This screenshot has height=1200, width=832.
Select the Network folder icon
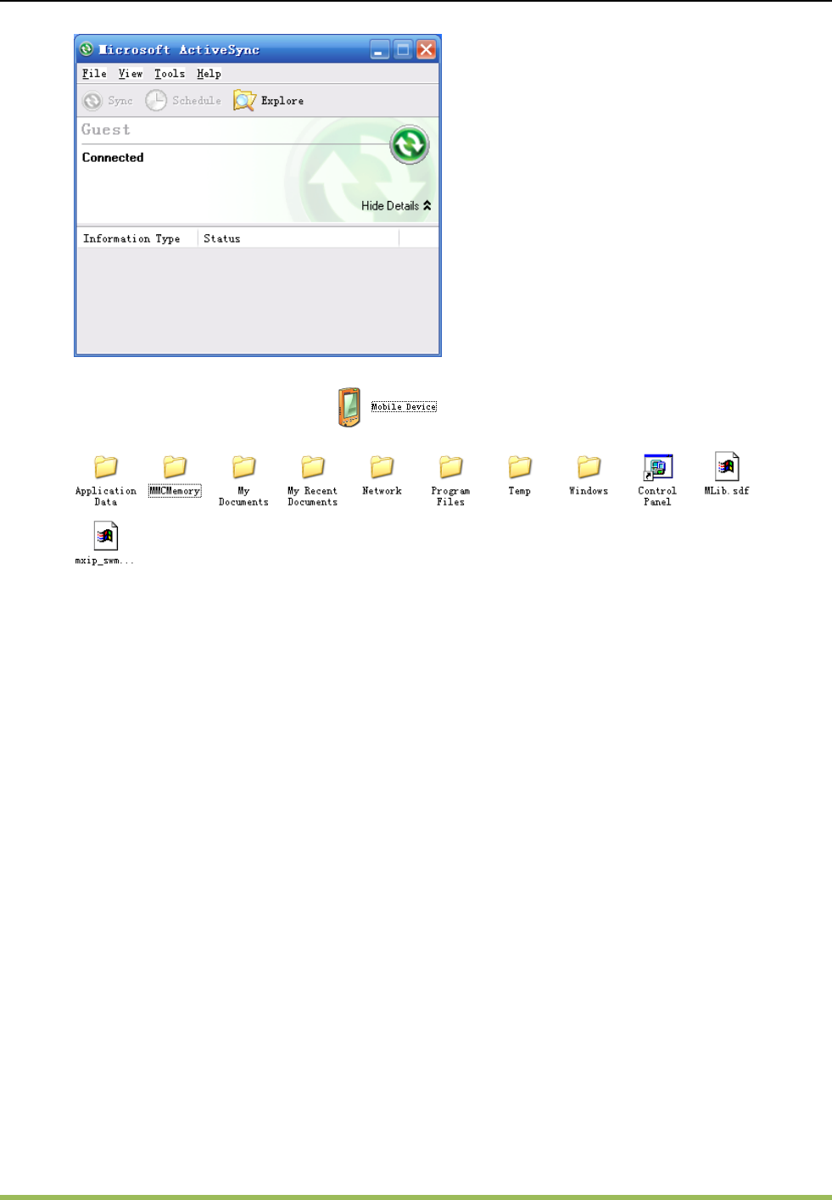point(382,466)
